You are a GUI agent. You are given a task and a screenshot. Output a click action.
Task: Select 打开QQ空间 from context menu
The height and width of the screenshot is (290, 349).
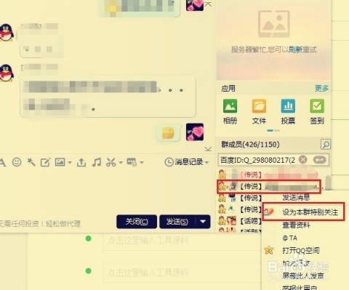click(x=301, y=251)
